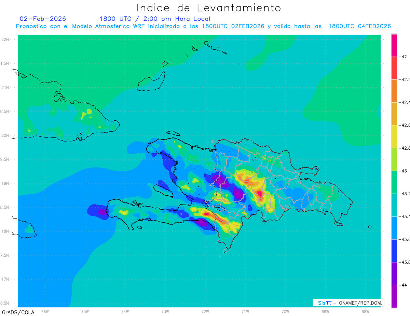Click the '19N' latitude label

[6, 183]
